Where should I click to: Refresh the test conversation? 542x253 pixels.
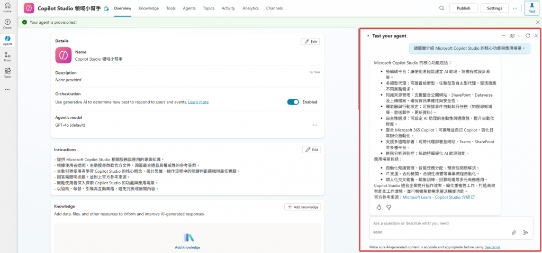pos(528,35)
